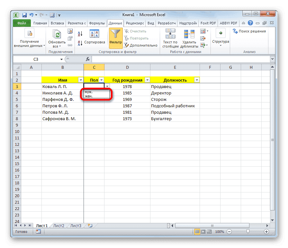Viewport: 288px width, 248px height.
Task: Open the Файл menu
Action: pyautogui.click(x=22, y=23)
